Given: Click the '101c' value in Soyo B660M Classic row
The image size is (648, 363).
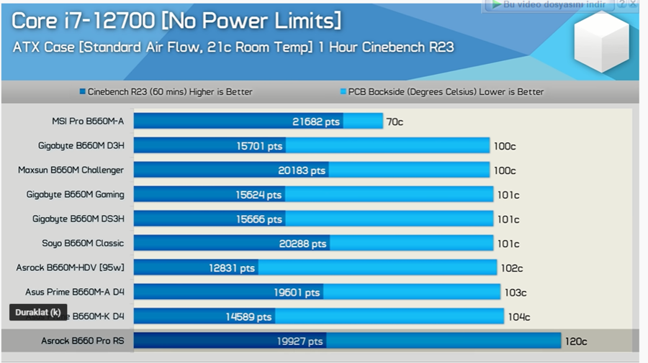Looking at the screenshot, I should (508, 244).
